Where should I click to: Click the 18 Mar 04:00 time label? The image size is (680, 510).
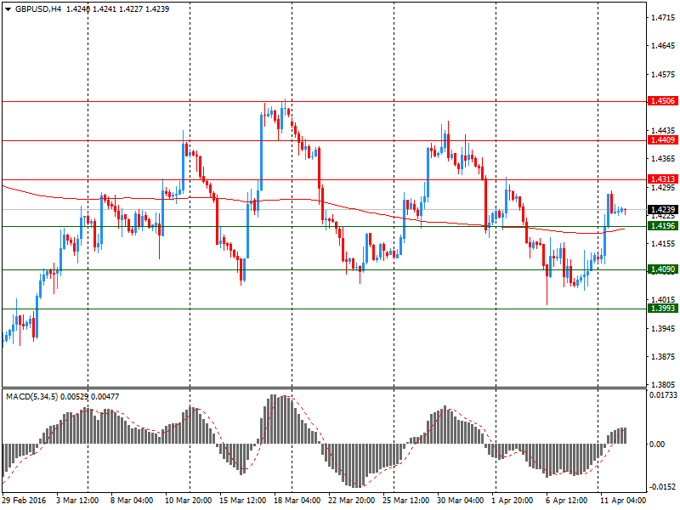(297, 501)
